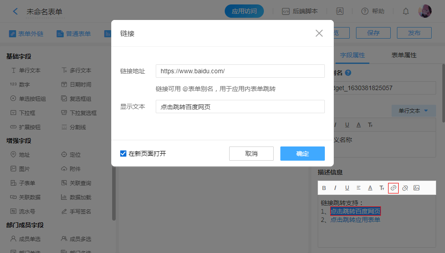Viewport: 445px width, 253px height.
Task: Open the notification bell
Action: (406, 11)
